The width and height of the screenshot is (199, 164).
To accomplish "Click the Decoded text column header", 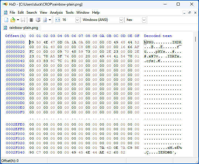I will pyautogui.click(x=158, y=36).
